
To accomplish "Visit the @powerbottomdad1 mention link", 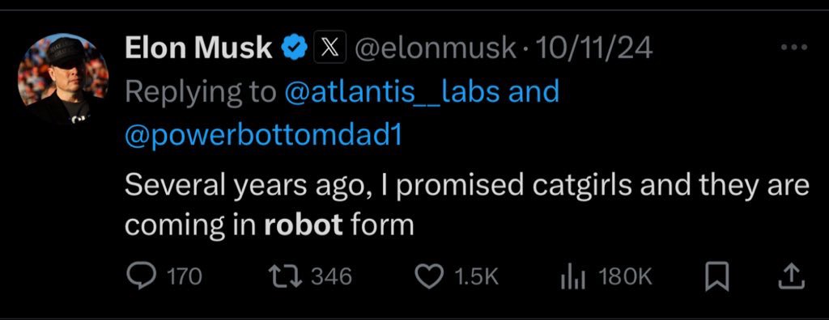I will pos(263,137).
